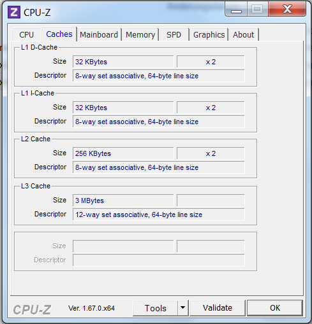Viewport: 312px width, 324px height.
Task: Minimize the CPU-Z window
Action: pos(236,10)
